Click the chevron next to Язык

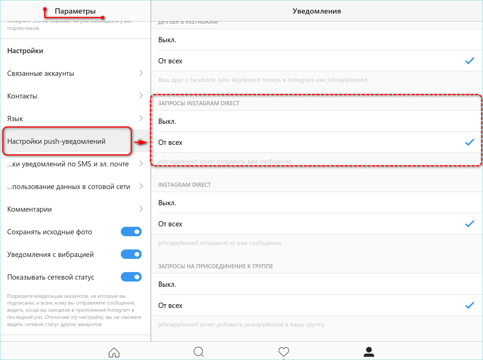141,118
